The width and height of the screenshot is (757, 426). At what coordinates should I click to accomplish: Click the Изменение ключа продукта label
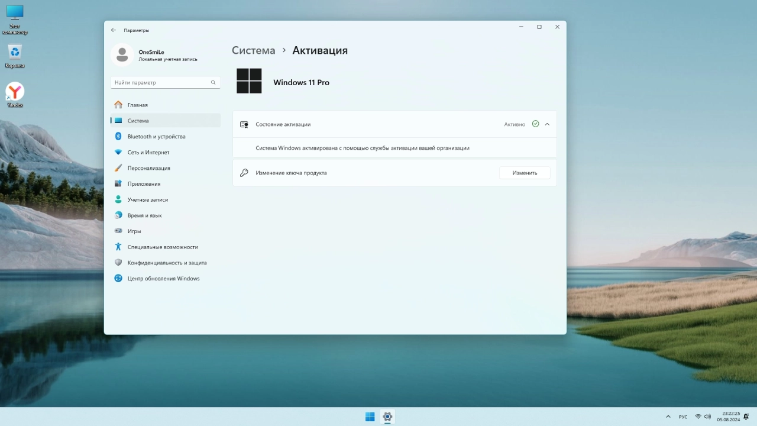point(291,173)
